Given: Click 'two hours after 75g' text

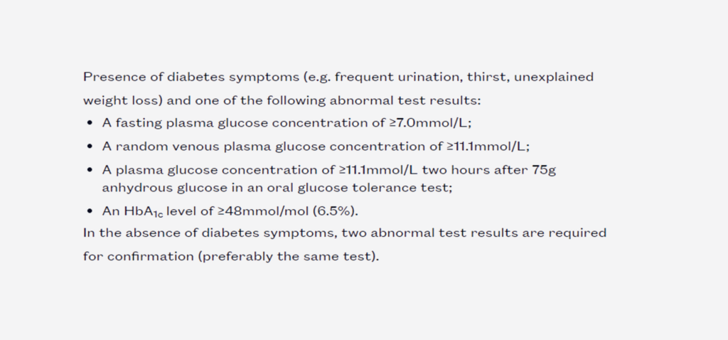Looking at the screenshot, I should (489, 170).
